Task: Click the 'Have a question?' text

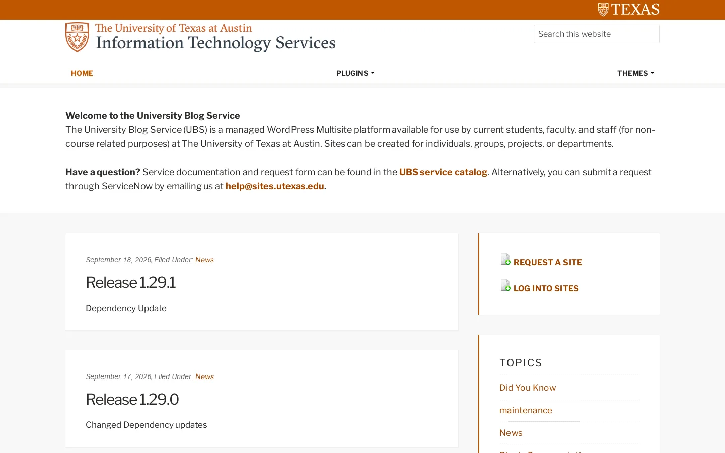Action: [x=103, y=172]
